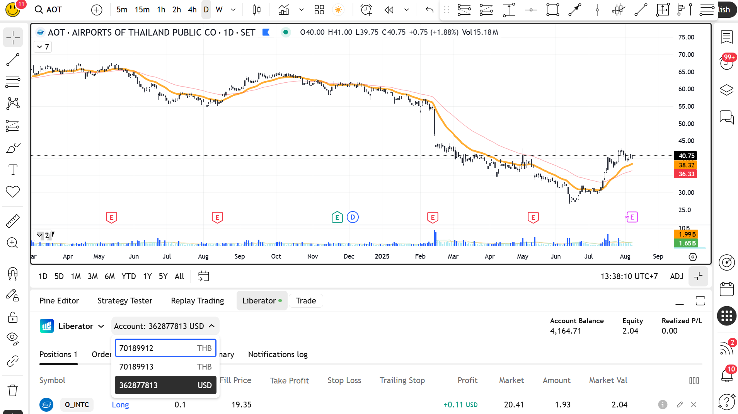Select the text annotation tool
738x414 pixels.
point(13,170)
